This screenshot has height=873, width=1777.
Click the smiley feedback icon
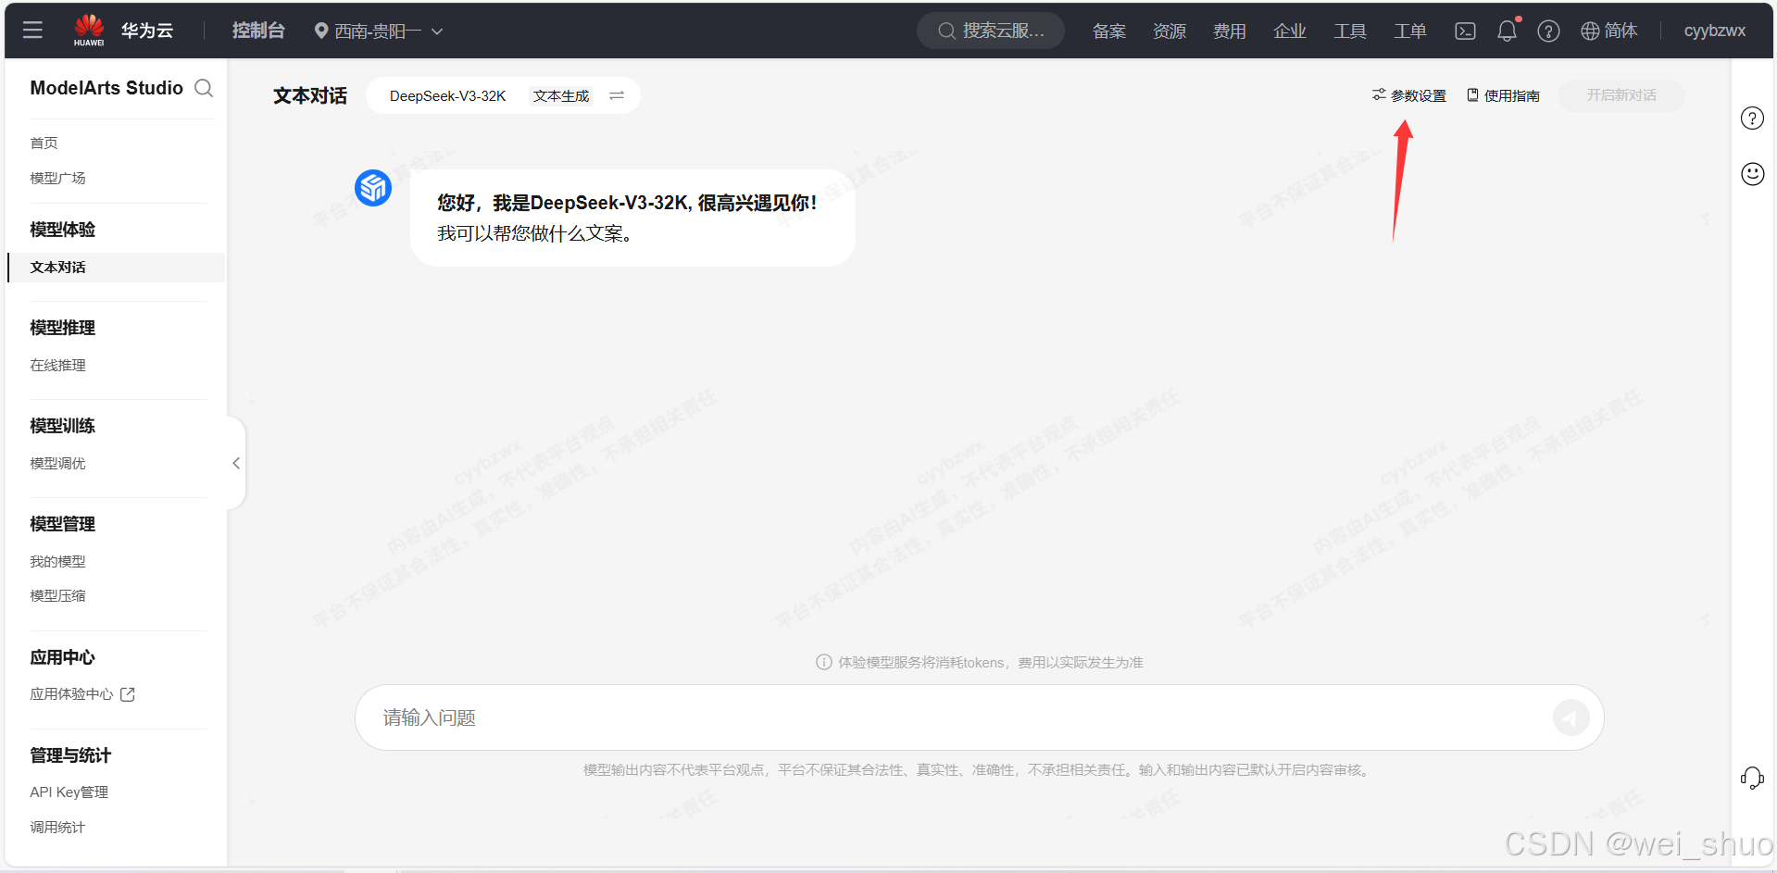click(1752, 174)
